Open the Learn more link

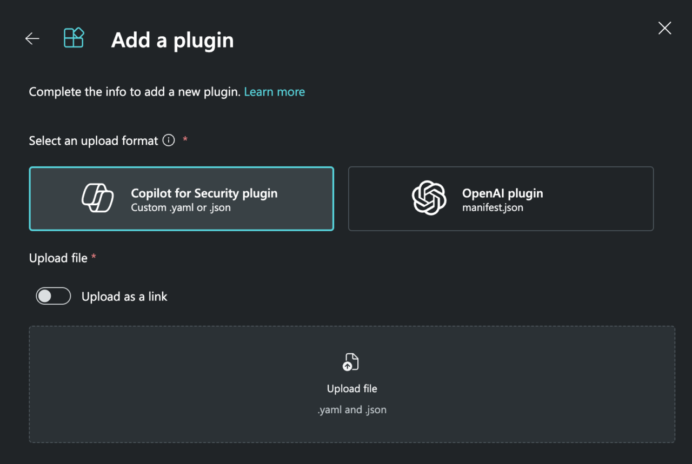274,91
